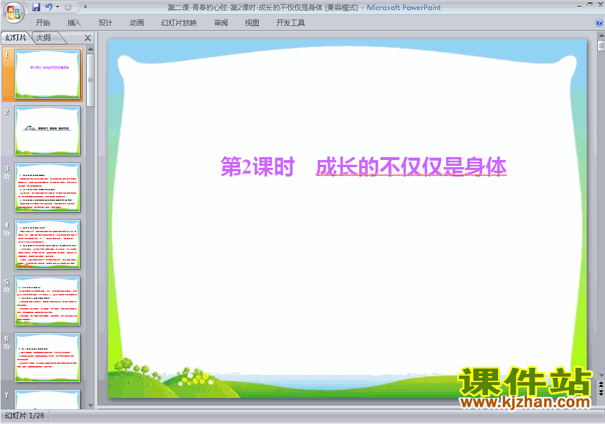605x424 pixels.
Task: Switch to the 大纲 outline tab
Action: pyautogui.click(x=44, y=37)
